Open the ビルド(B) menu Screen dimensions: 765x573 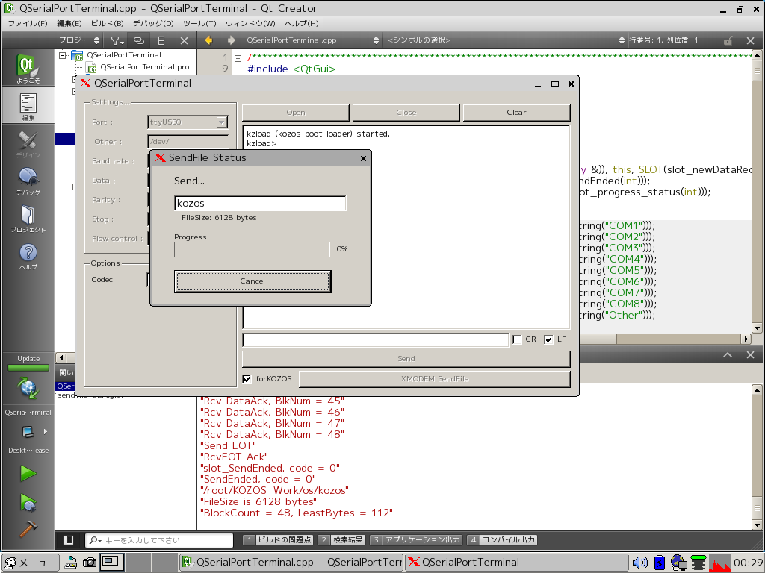(x=107, y=24)
